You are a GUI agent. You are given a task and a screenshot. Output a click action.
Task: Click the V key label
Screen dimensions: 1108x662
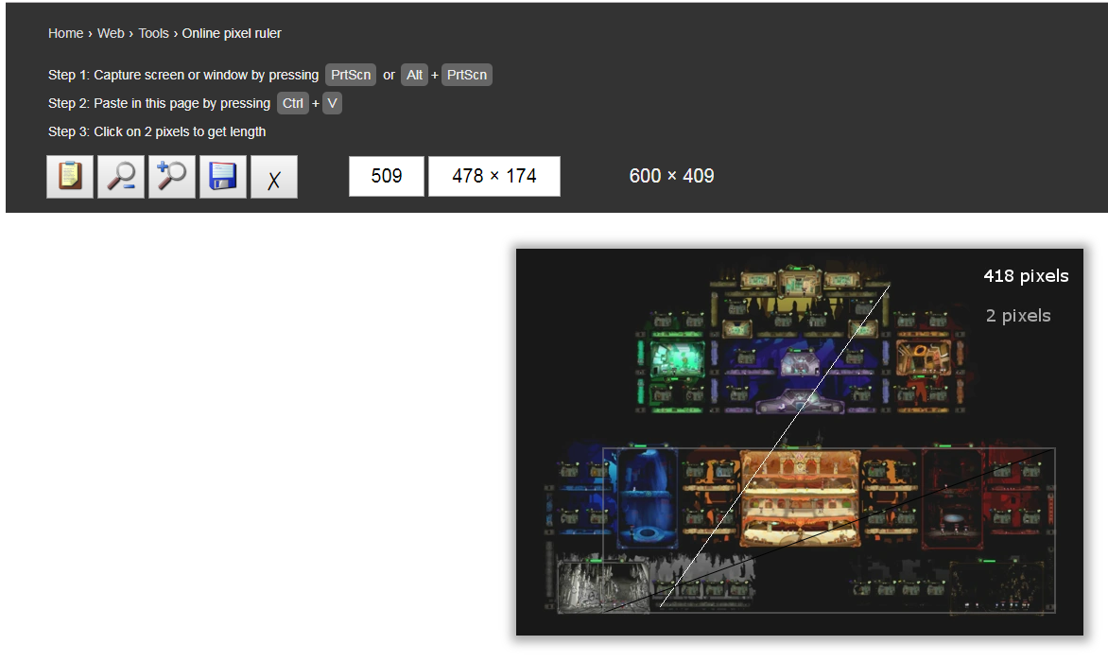pyautogui.click(x=332, y=103)
